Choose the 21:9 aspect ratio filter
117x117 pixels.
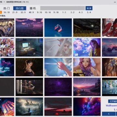[x=15, y=12]
